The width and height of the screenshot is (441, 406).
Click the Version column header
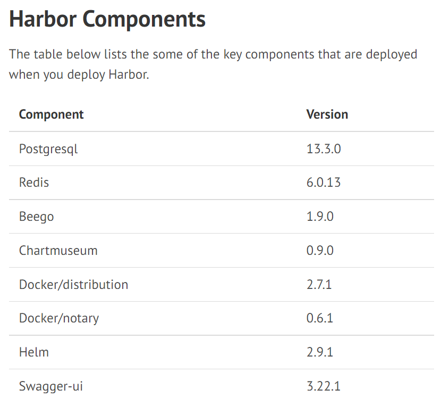[327, 114]
